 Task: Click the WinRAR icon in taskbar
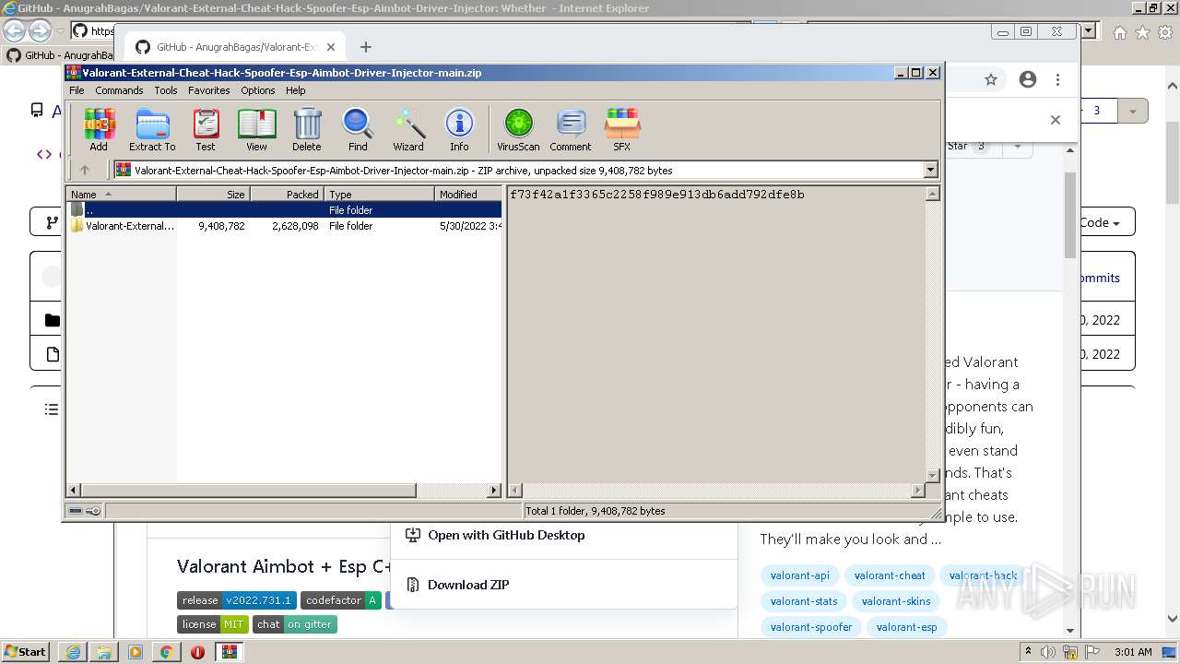(x=229, y=652)
